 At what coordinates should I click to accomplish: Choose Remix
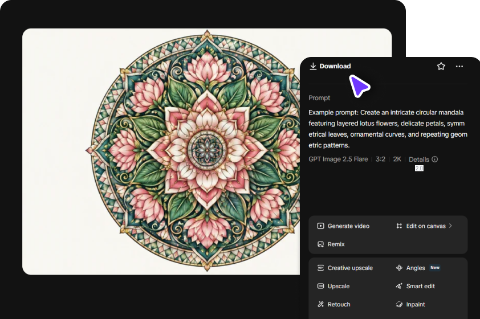click(331, 244)
